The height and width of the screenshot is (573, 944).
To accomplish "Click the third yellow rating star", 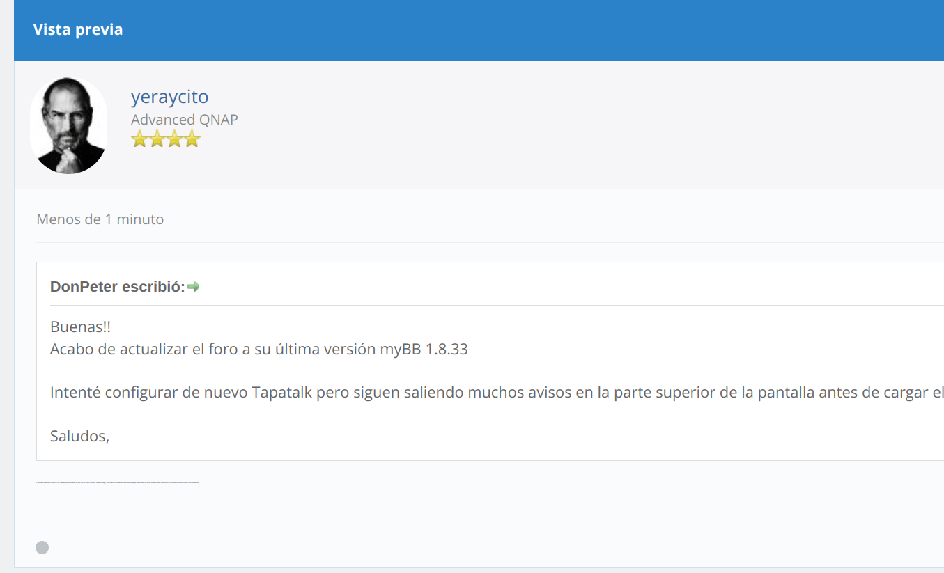I will coord(174,140).
